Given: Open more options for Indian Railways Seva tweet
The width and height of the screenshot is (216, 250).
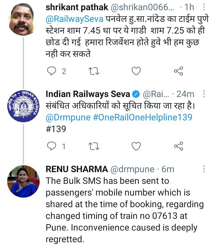Looking at the screenshot, I should (x=204, y=94).
